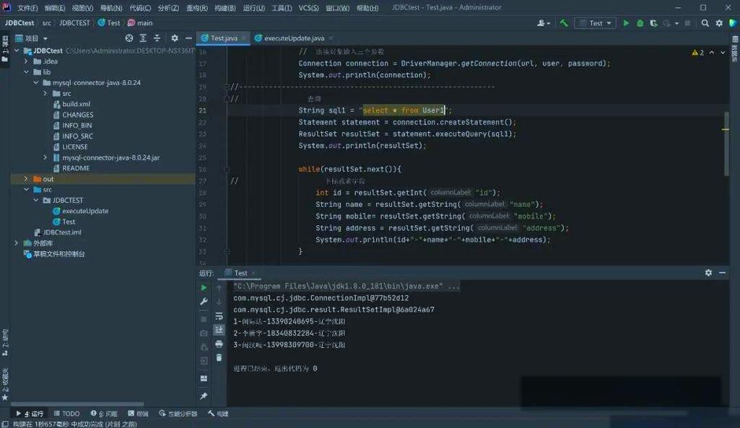Toggle tool window bars via status bar corner icon
The image size is (740, 428).
pyautogui.click(x=5, y=424)
